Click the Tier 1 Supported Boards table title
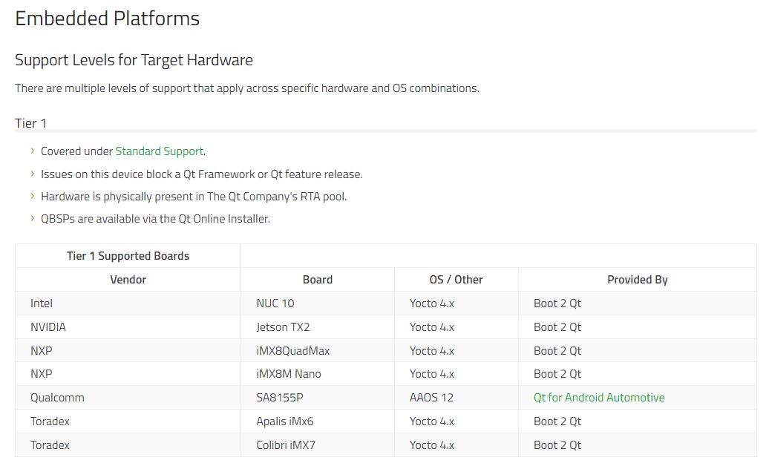769x466 pixels. click(128, 256)
